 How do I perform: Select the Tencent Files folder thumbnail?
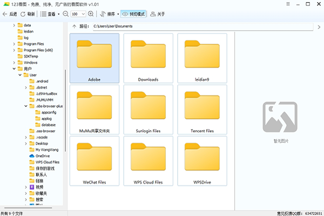(202, 110)
